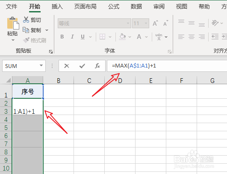227x174 pixels.
Task: Switch to the 数据 (Data) tab
Action: [x=136, y=6]
